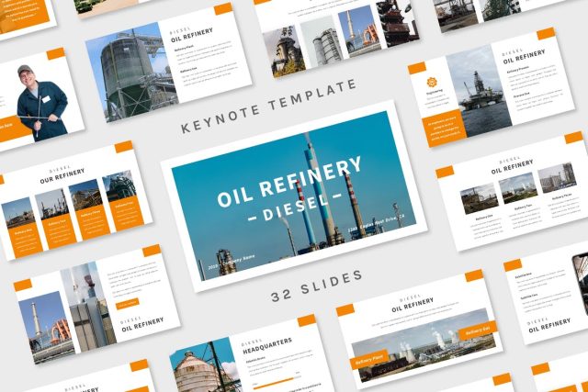Open the slide with the worker in blue coveralls
The width and height of the screenshot is (588, 392).
pyautogui.click(x=41, y=101)
